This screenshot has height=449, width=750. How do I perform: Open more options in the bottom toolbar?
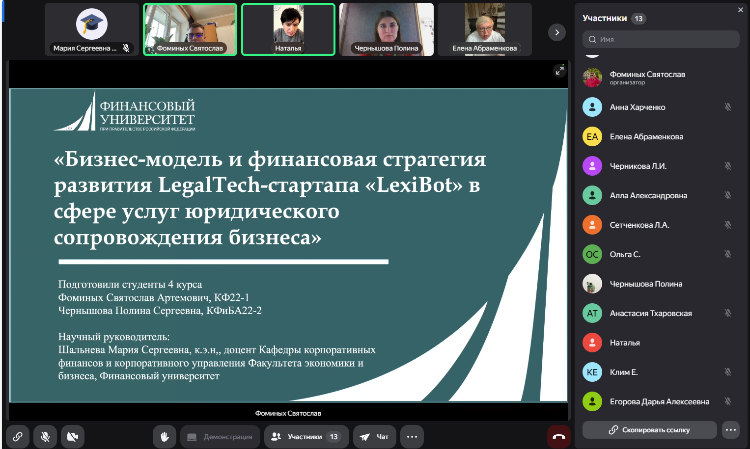412,437
